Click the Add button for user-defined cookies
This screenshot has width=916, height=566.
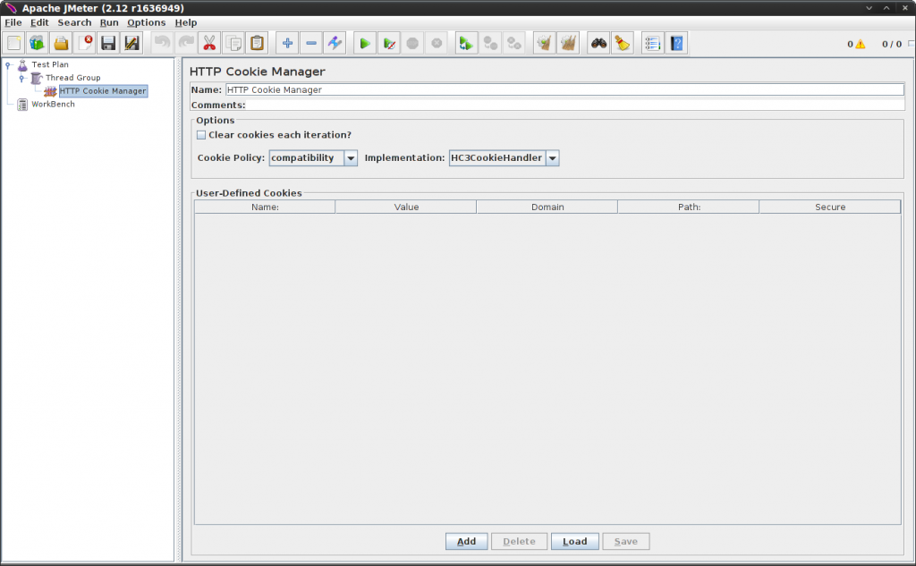coord(466,541)
